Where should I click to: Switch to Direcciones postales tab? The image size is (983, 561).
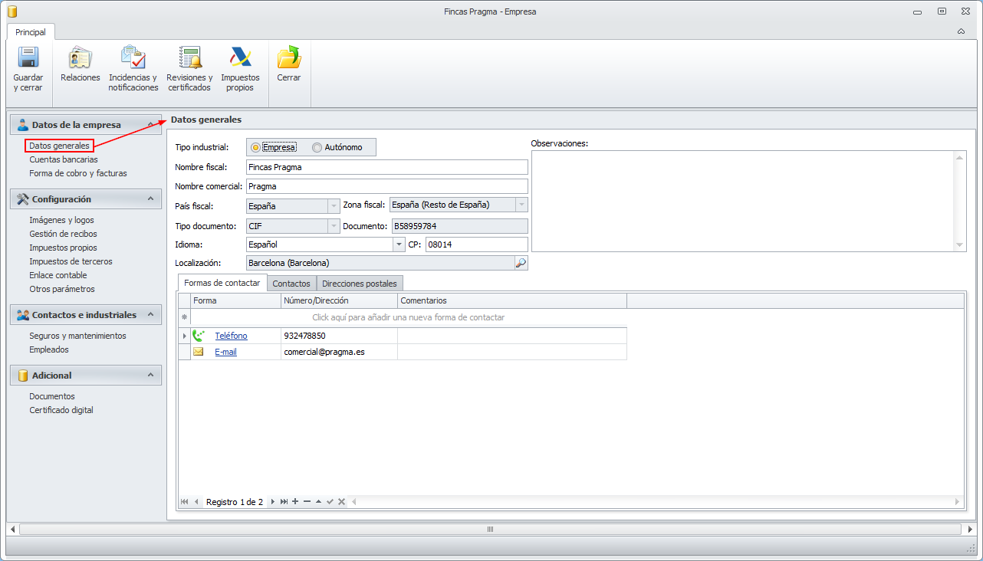click(x=359, y=284)
